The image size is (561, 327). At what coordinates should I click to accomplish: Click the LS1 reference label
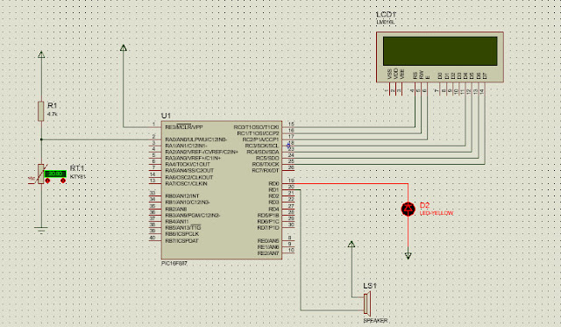tap(370, 286)
